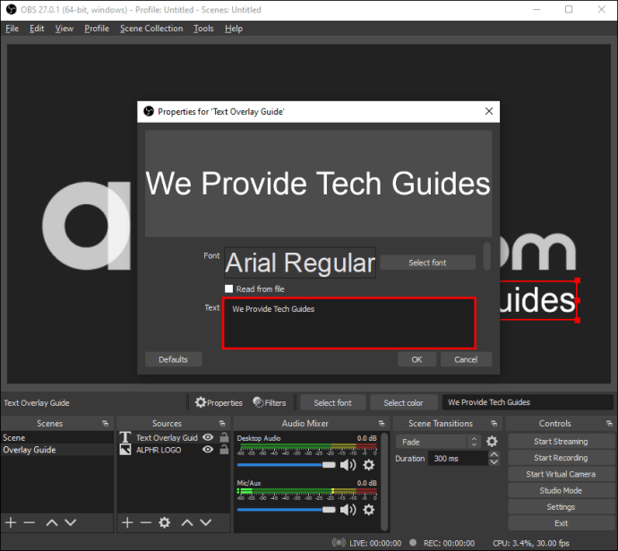Toggle visibility of ALPHR LOGO source

[x=208, y=450]
